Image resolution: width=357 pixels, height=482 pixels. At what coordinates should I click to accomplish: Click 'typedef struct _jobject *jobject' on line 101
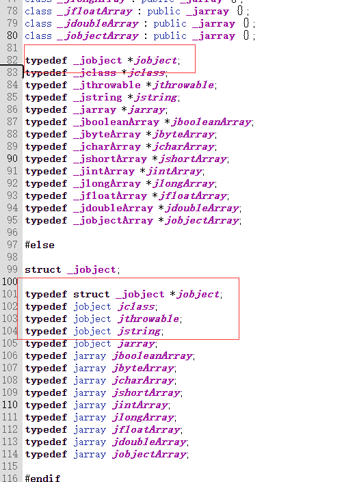122,294
